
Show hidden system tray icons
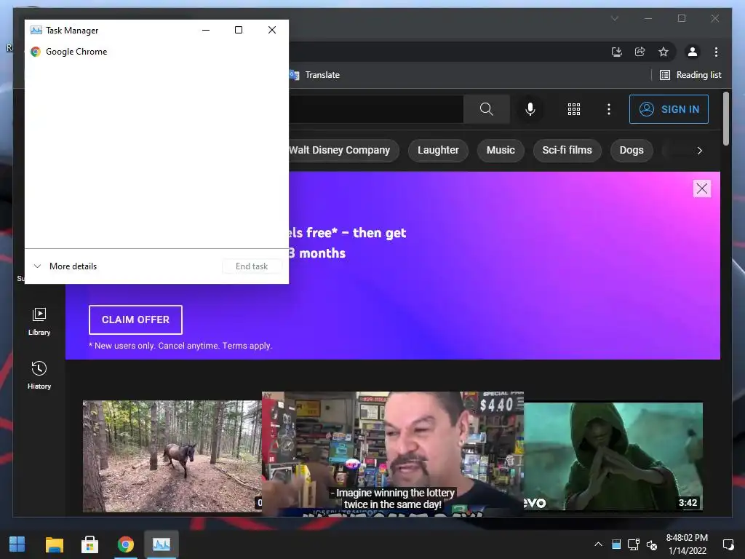pyautogui.click(x=598, y=544)
